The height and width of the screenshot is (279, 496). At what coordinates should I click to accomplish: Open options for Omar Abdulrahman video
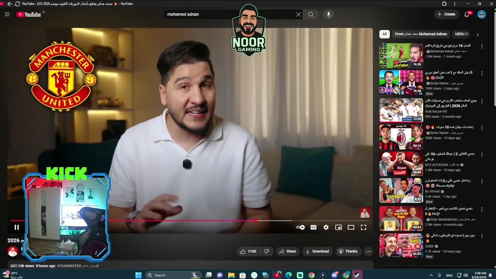click(482, 209)
